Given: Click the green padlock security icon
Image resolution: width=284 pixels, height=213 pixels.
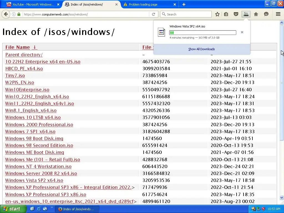Looking at the screenshot, I should (19, 14).
